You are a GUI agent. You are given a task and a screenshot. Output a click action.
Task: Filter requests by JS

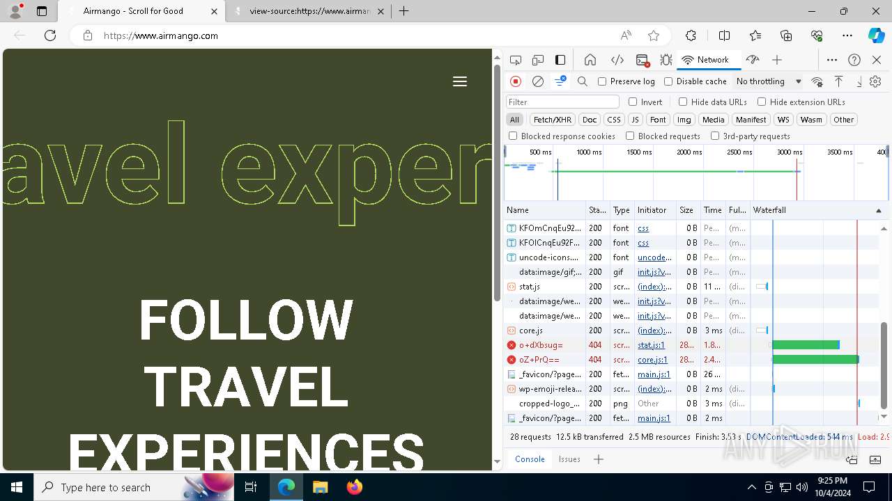click(635, 120)
